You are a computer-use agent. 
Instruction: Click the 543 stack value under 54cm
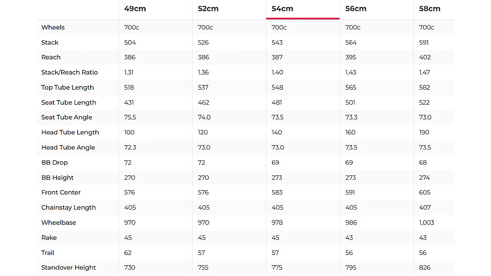pyautogui.click(x=277, y=42)
